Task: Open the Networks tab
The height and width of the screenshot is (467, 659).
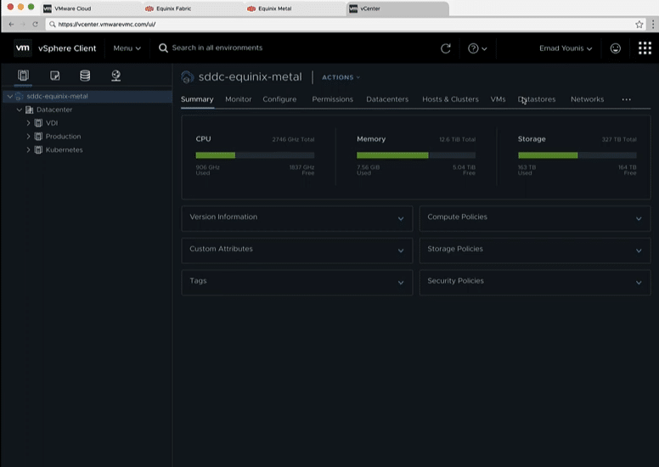Action: [587, 99]
